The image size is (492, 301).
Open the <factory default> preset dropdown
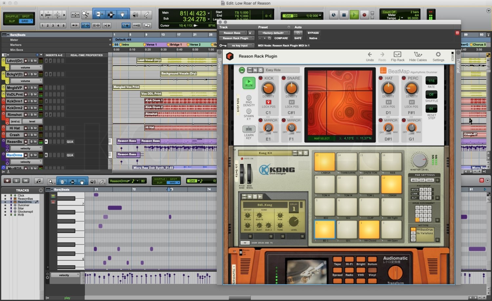274,32
